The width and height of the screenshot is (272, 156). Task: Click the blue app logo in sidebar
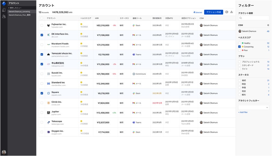(4, 3)
